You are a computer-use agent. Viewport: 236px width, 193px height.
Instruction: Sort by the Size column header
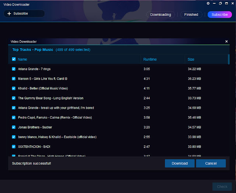pos(191,59)
